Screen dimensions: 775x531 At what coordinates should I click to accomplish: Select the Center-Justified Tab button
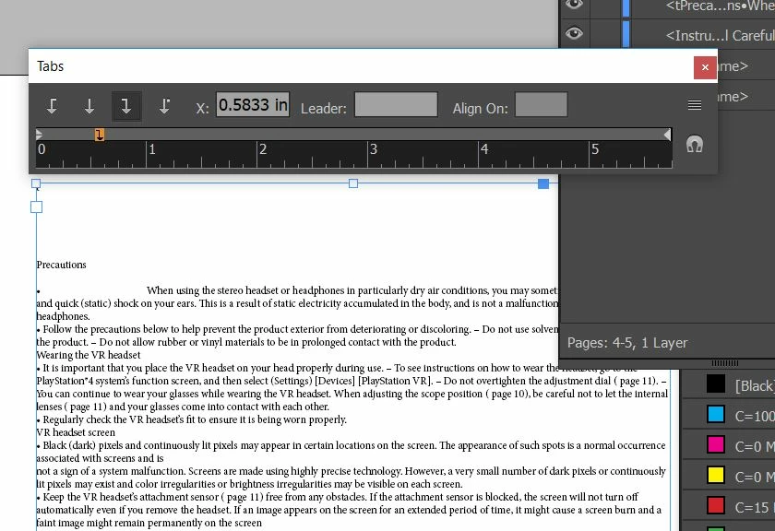89,106
